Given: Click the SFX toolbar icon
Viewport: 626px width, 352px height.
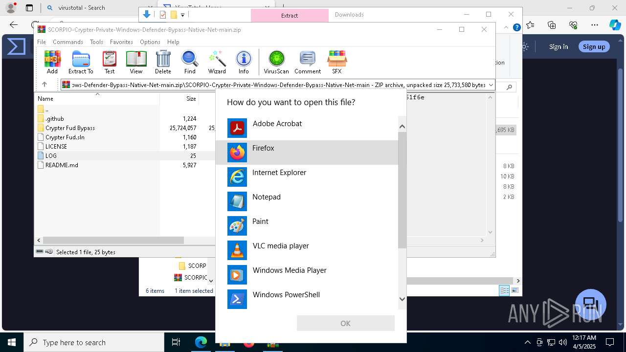Looking at the screenshot, I should (337, 62).
